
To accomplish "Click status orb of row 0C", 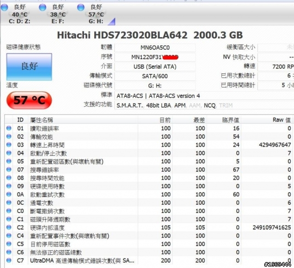I will coord(9,202).
